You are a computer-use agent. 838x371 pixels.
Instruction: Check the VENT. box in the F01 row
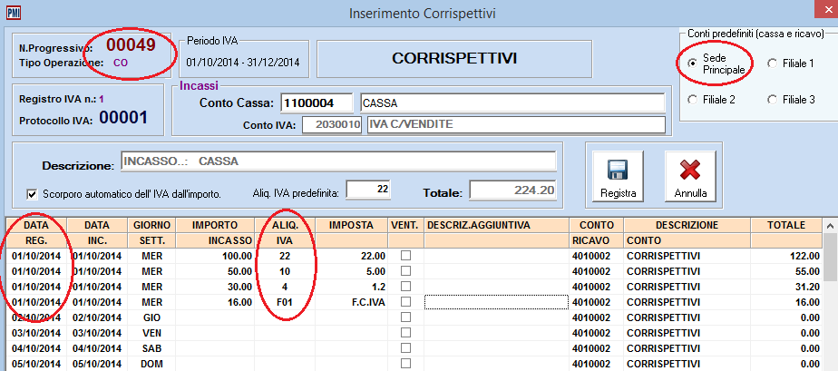pyautogui.click(x=405, y=303)
